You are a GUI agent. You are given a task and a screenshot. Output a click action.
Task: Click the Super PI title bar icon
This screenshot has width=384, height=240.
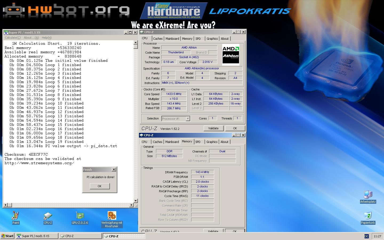tap(6, 32)
